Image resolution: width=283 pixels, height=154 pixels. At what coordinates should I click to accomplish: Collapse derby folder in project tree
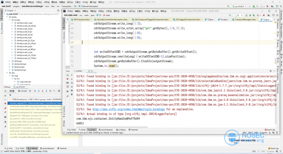click(x=7, y=17)
